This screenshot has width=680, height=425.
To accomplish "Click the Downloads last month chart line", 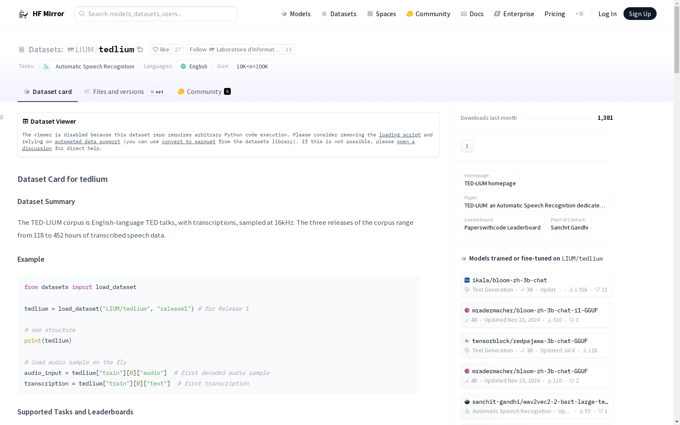I will [557, 119].
